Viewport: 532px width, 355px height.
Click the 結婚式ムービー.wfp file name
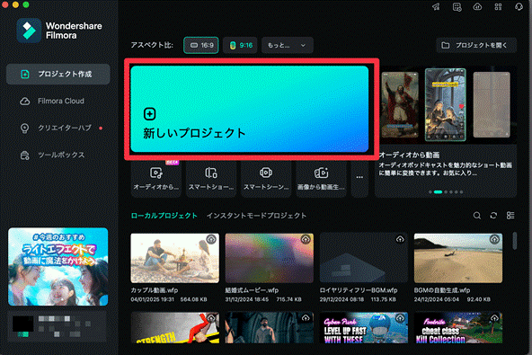pyautogui.click(x=252, y=290)
